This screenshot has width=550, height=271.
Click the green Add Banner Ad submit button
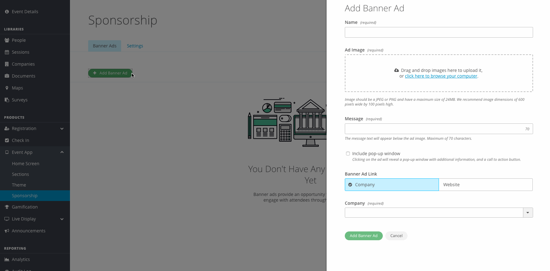tap(364, 236)
